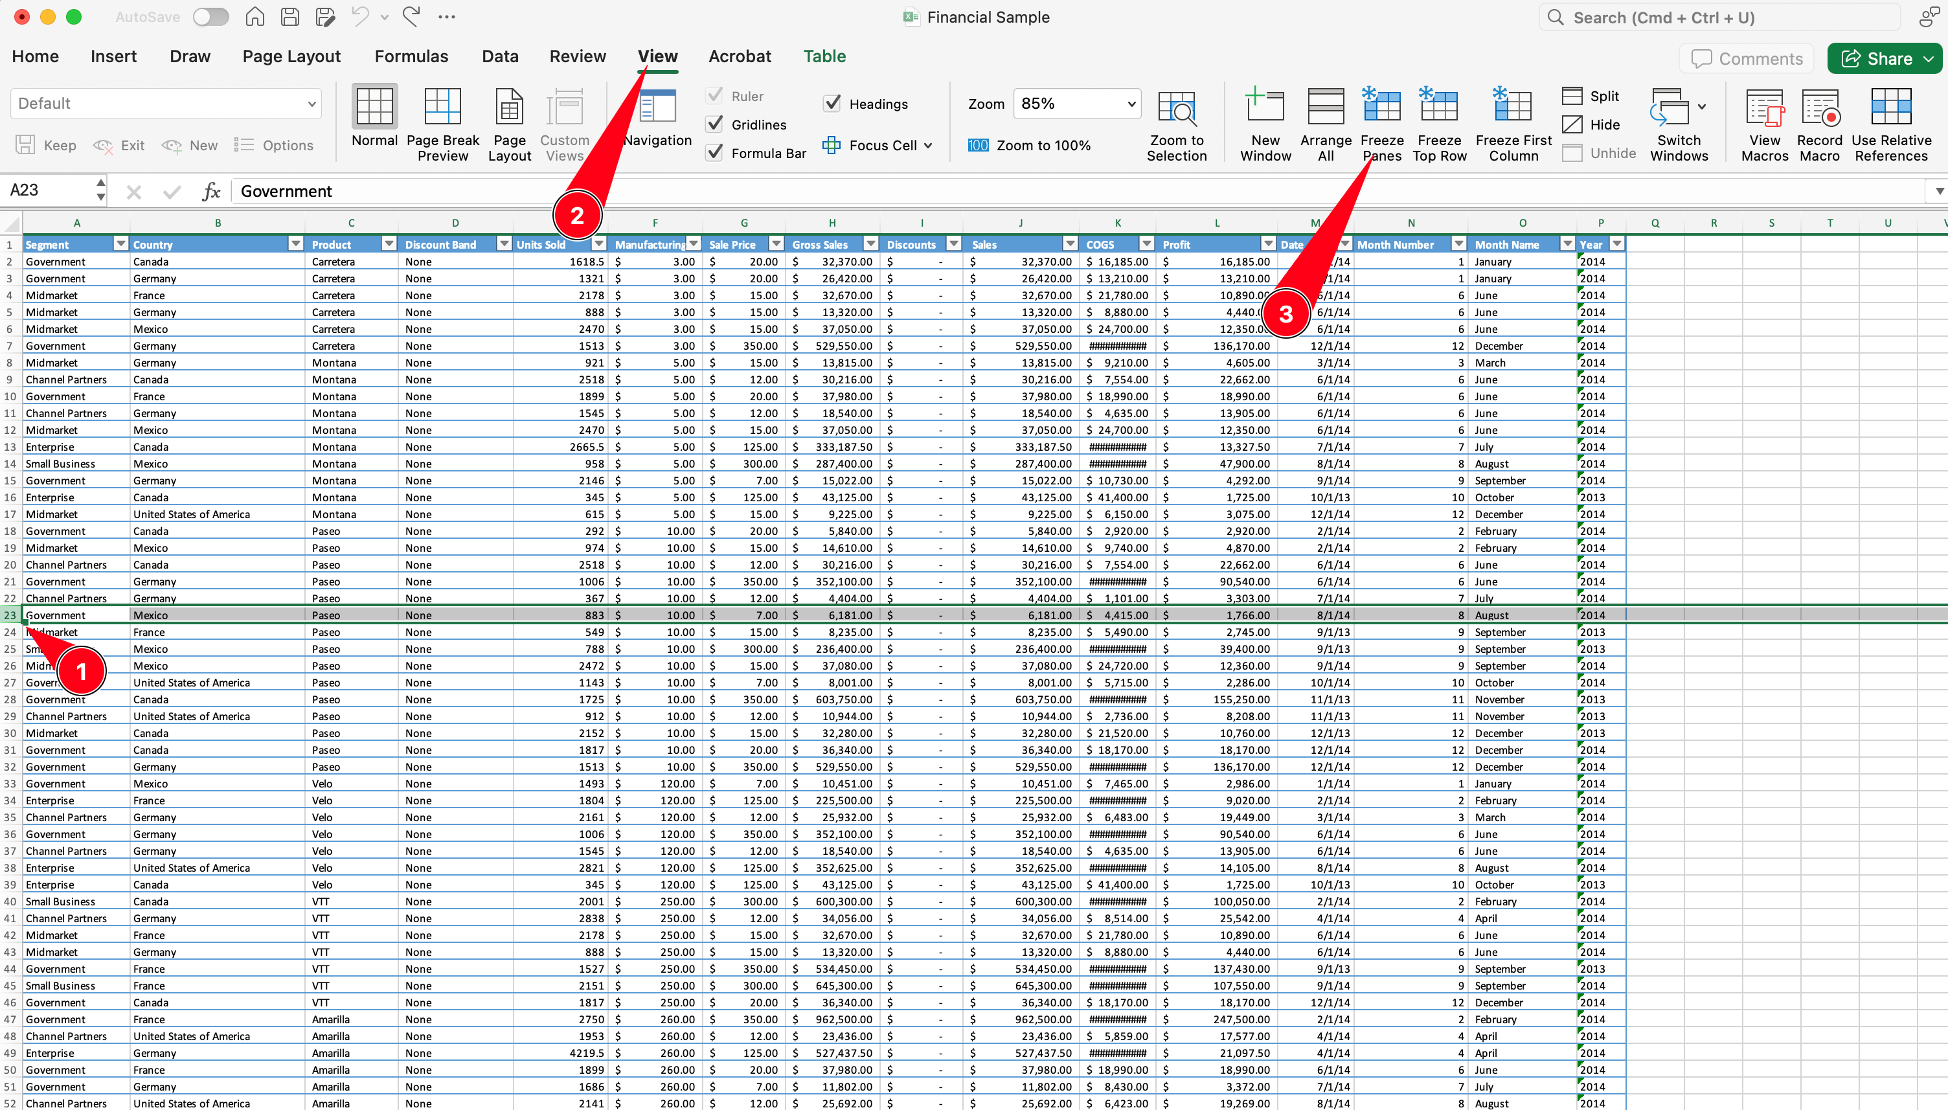
Task: Select column header H
Action: pos(832,223)
